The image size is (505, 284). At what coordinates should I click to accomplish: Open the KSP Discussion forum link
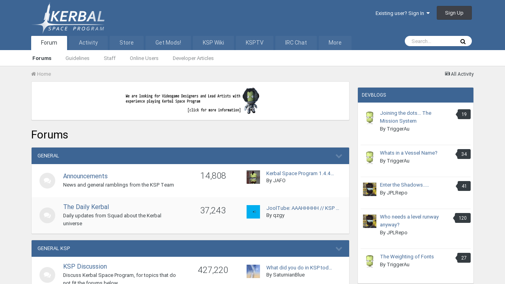coord(85,266)
